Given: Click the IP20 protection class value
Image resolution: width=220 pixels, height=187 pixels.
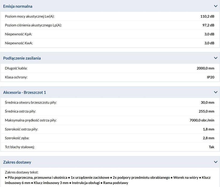Looking at the screenshot, I should 211,77.
